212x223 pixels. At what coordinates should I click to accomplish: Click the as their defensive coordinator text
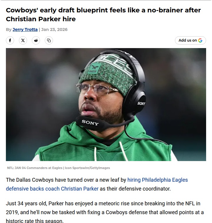tap(135, 189)
